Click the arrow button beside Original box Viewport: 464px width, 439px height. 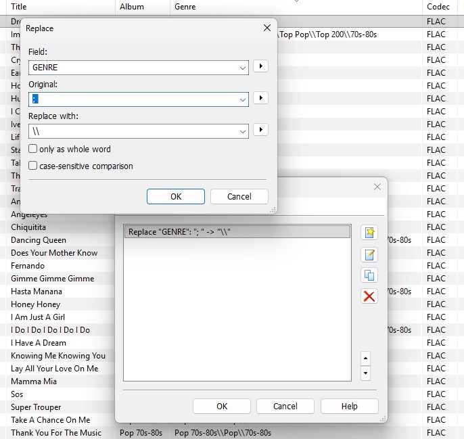point(260,98)
